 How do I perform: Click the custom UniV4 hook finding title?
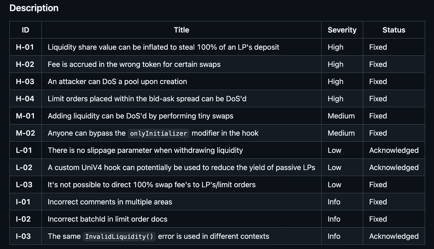pyautogui.click(x=181, y=168)
